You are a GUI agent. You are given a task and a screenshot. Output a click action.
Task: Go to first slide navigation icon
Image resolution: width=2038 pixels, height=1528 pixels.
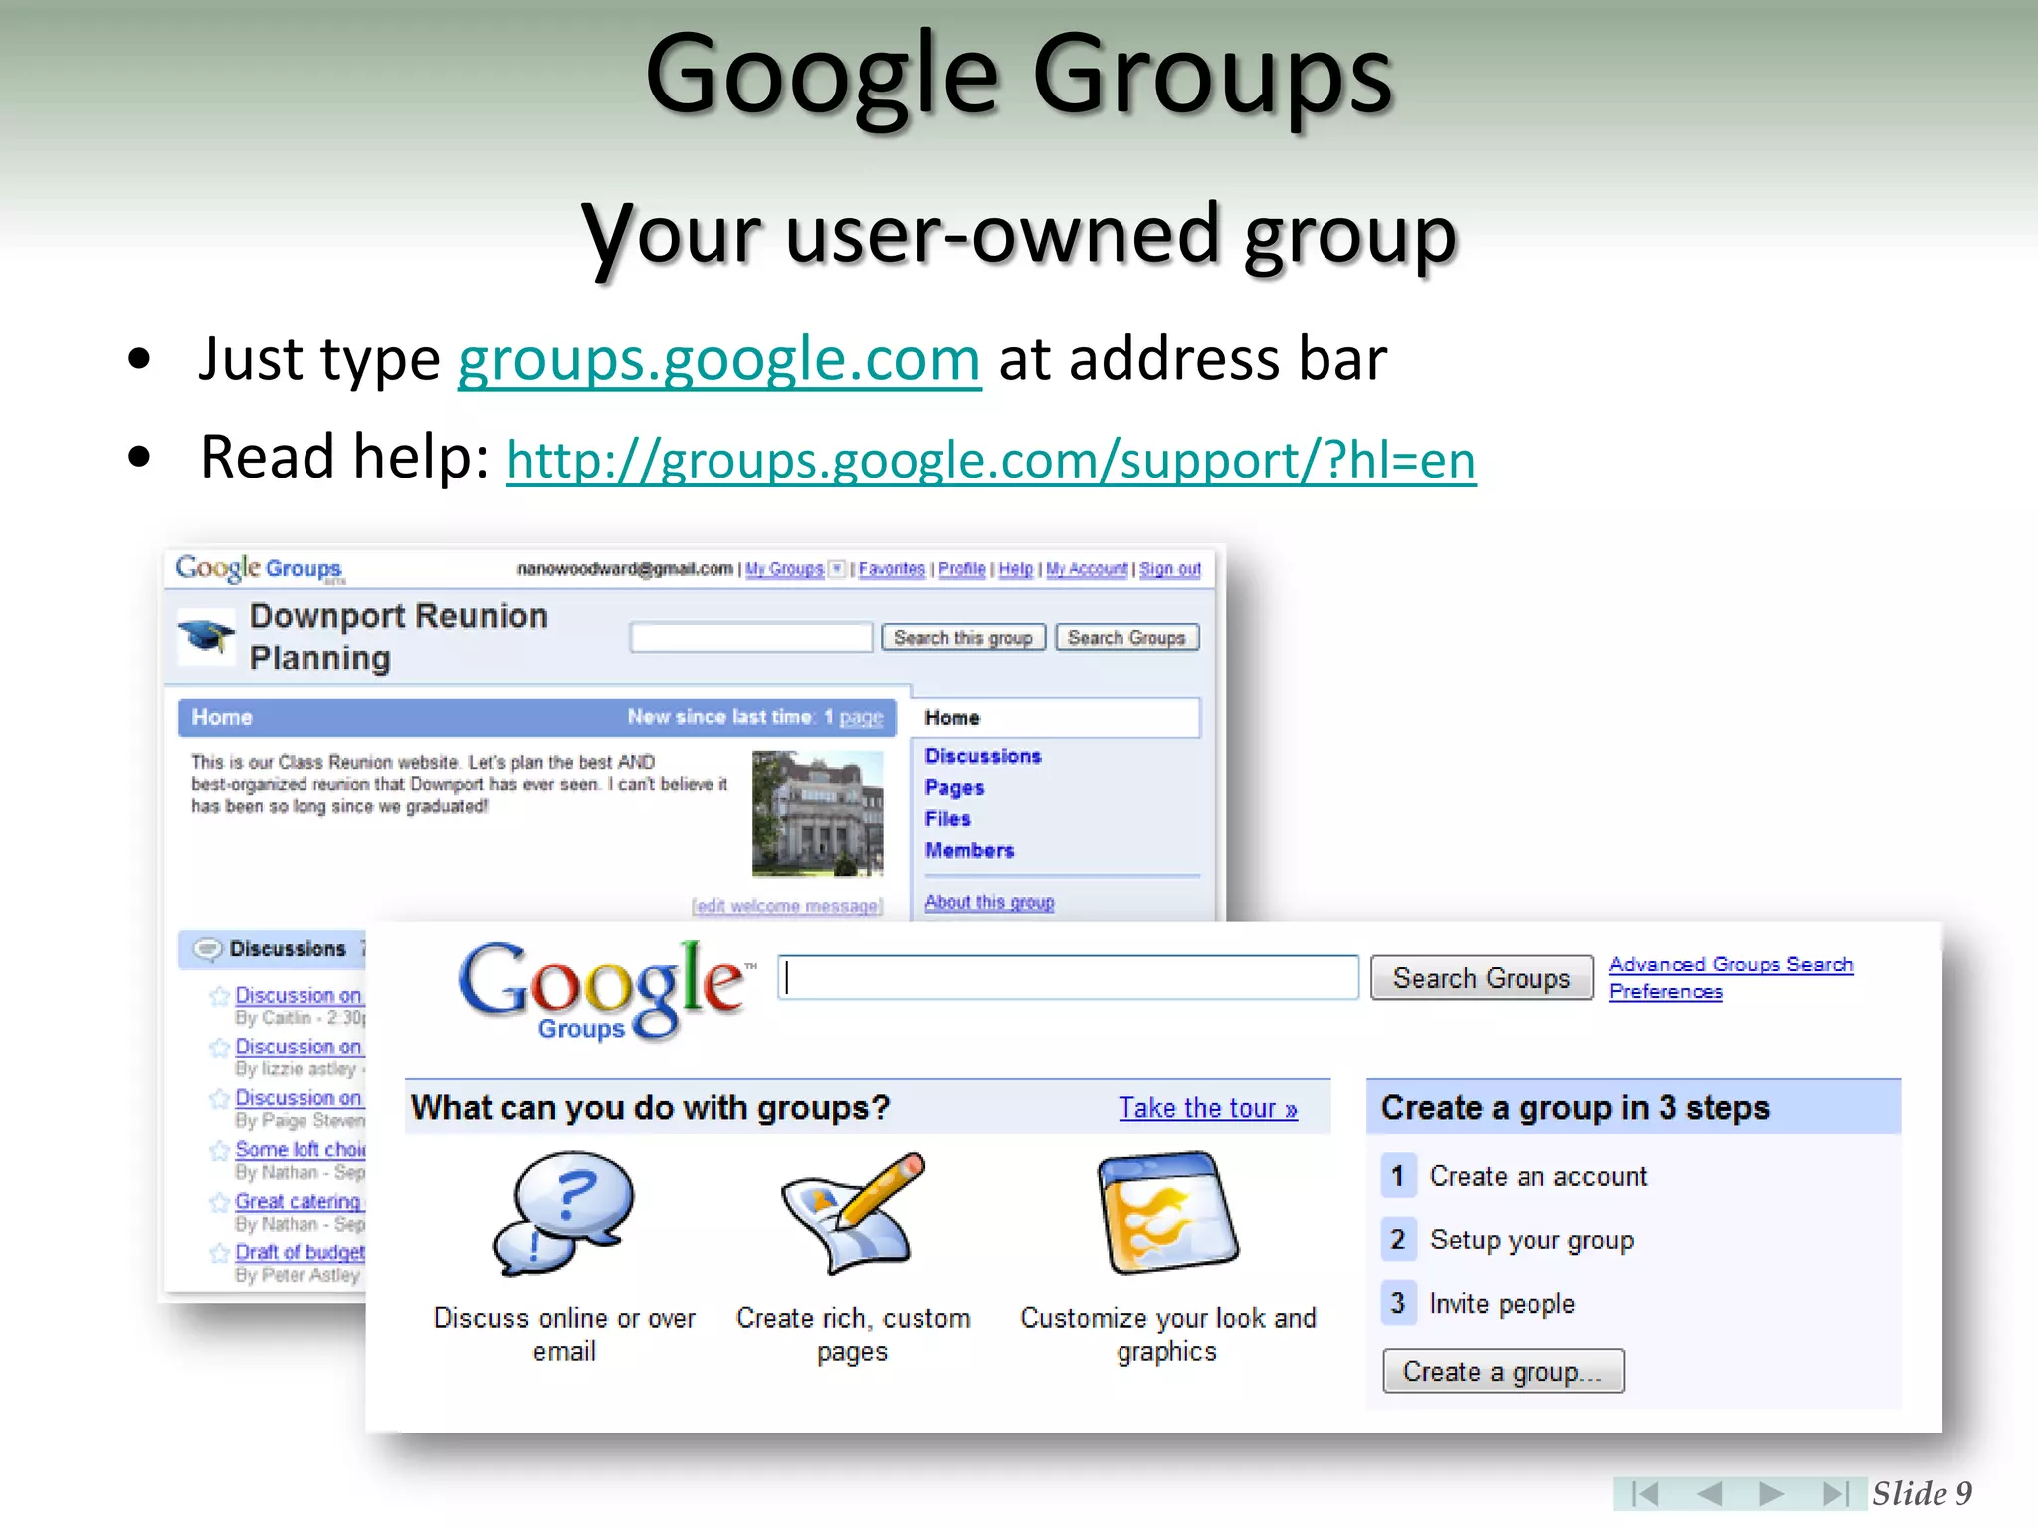pos(1645,1493)
